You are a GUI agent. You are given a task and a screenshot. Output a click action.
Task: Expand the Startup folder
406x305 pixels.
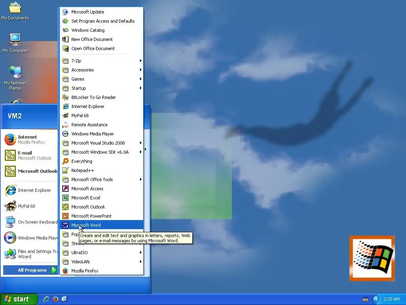(x=101, y=88)
